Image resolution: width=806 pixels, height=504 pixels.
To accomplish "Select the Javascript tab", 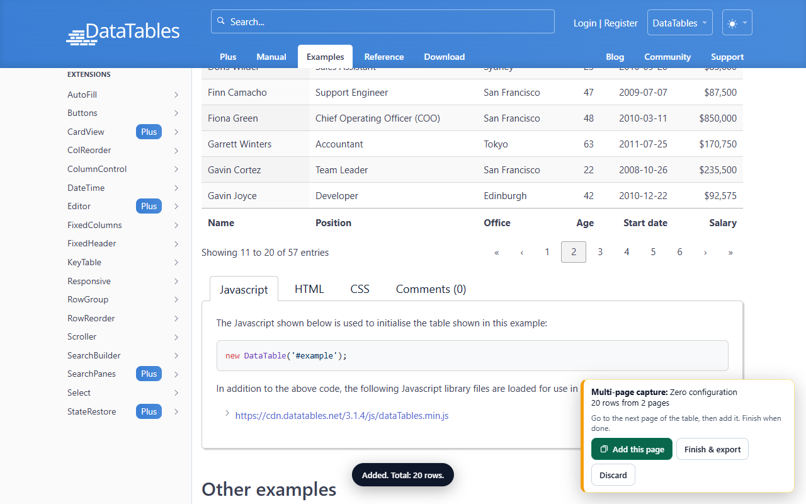I will [244, 289].
